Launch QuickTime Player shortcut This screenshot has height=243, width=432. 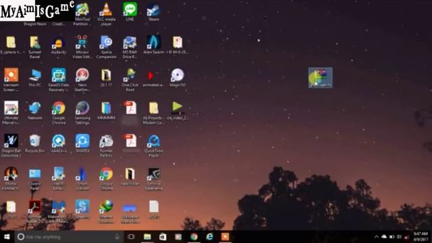point(153,146)
